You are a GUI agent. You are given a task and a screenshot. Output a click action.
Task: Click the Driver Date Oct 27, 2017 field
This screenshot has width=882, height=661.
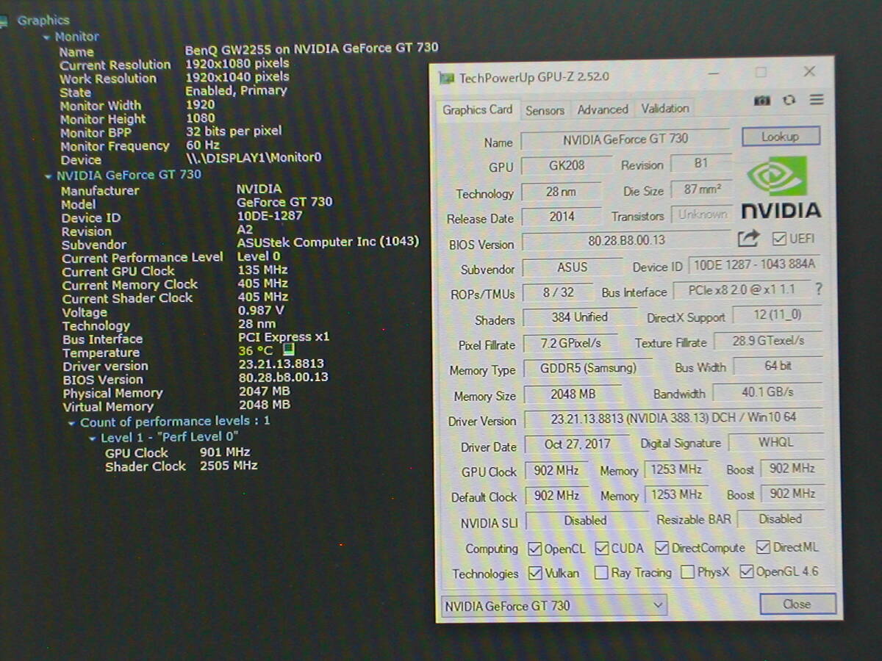click(x=578, y=444)
